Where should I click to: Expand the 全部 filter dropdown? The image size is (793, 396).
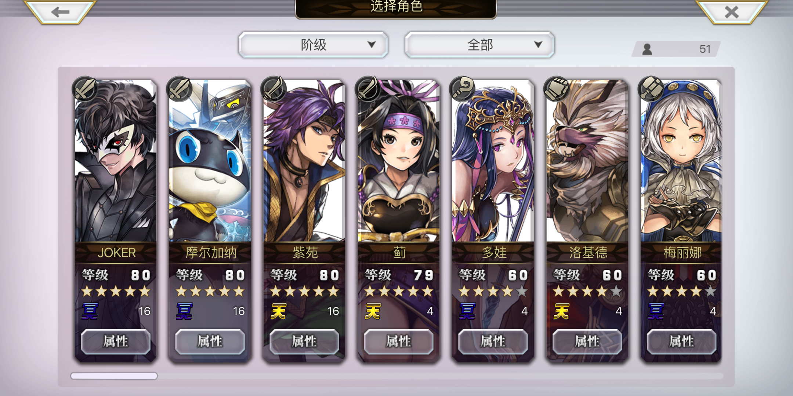tap(479, 45)
